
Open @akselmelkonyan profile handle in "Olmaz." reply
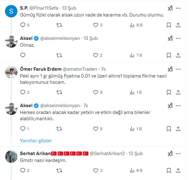[x=60, y=38]
